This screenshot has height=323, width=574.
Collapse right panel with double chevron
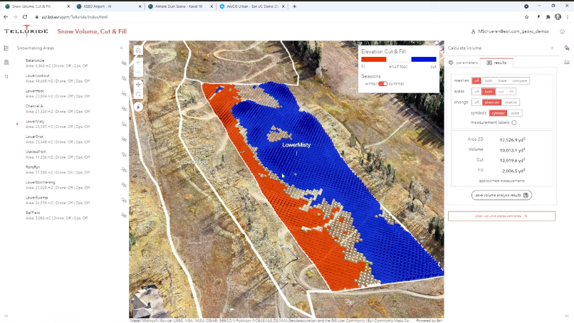point(567,316)
